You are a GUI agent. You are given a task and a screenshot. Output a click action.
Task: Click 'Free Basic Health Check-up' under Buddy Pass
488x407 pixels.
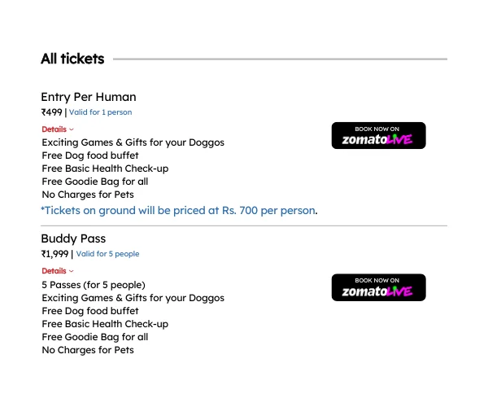(105, 324)
